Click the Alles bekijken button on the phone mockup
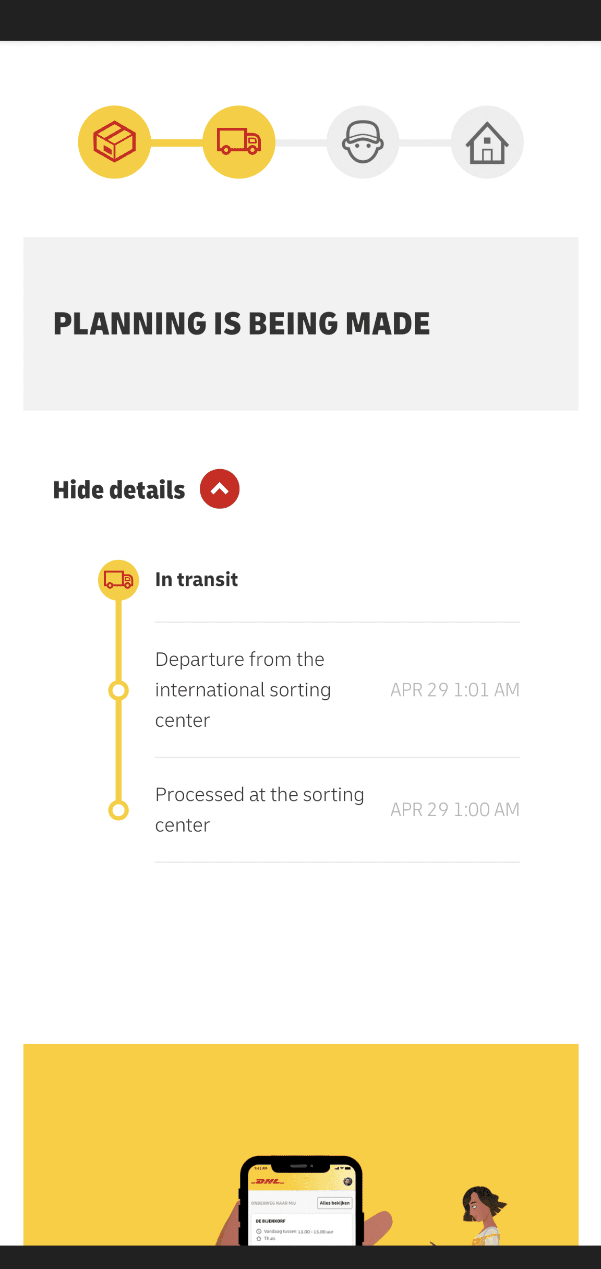Image resolution: width=601 pixels, height=1269 pixels. point(334,1203)
